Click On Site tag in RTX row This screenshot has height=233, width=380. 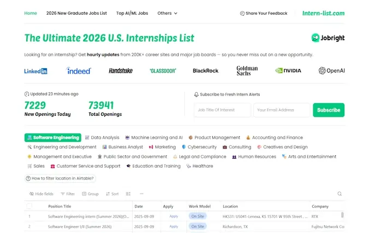click(x=197, y=216)
